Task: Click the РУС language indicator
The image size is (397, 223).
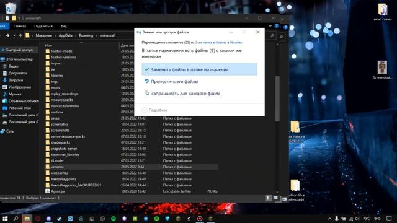Action: pyautogui.click(x=367, y=219)
